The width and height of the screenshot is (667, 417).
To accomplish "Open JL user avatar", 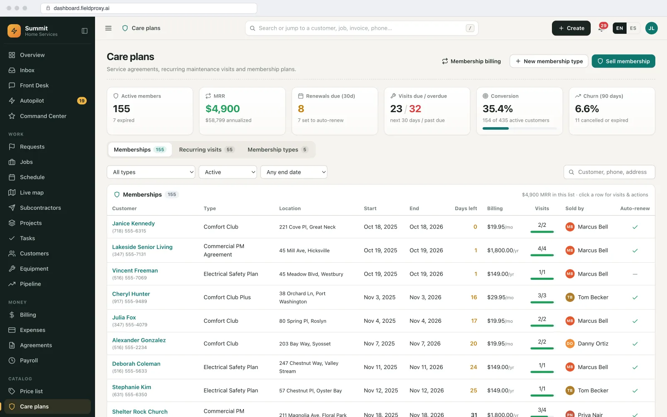I will [x=651, y=28].
